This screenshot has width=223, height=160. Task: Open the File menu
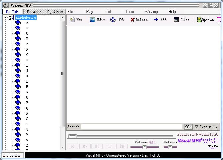pos(70,12)
